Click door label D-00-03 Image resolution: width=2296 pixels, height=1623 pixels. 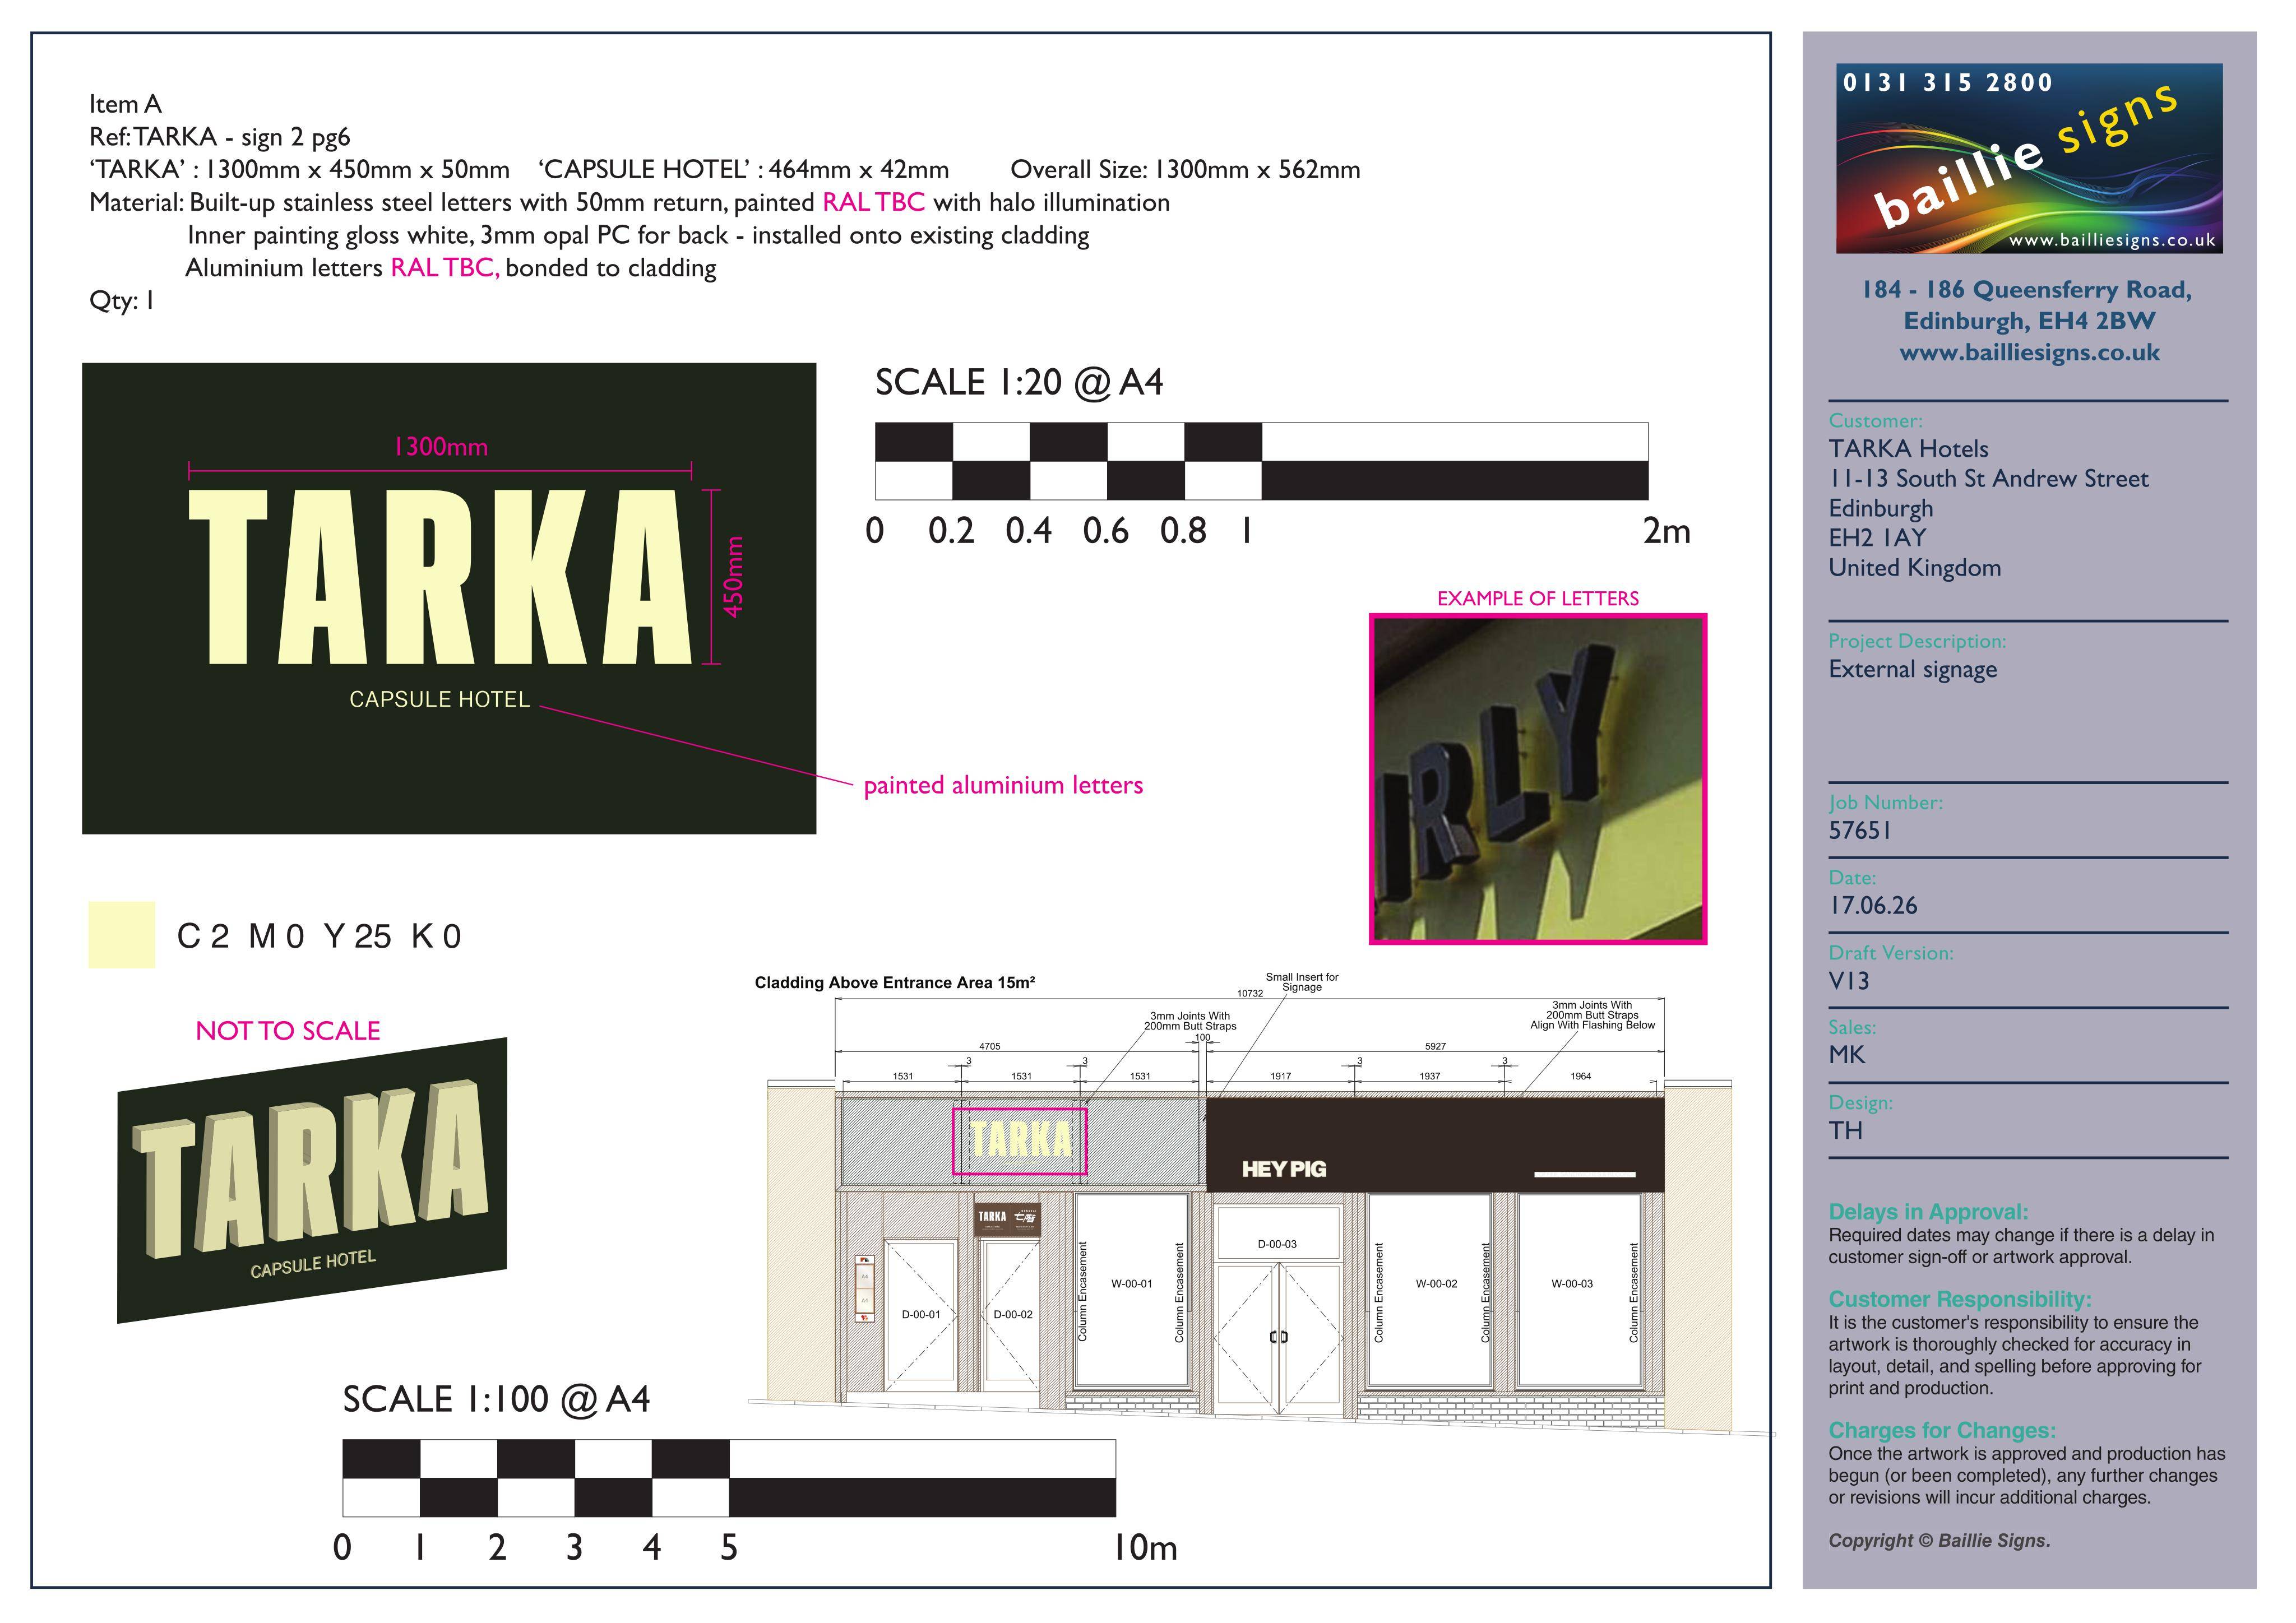coord(1277,1245)
